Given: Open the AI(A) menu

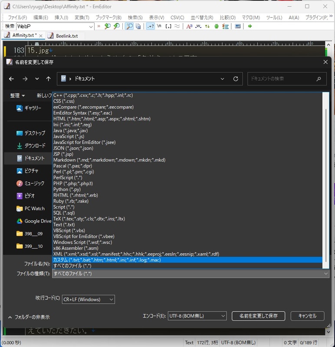Looking at the screenshot, I should tap(294, 17).
